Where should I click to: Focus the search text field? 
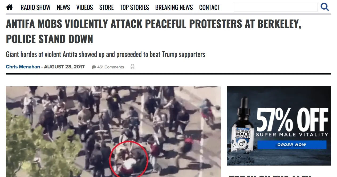pyautogui.click(x=276, y=7)
